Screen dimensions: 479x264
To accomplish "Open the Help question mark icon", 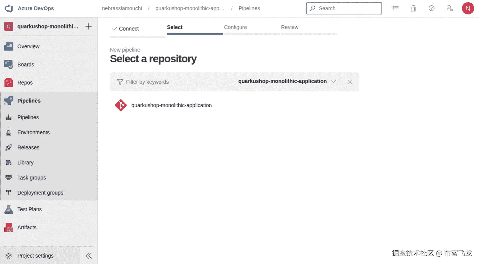I will tap(431, 8).
